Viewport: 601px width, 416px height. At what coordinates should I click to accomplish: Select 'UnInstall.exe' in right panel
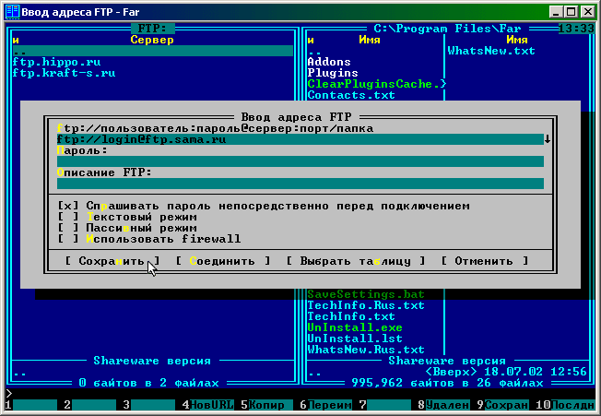[355, 327]
